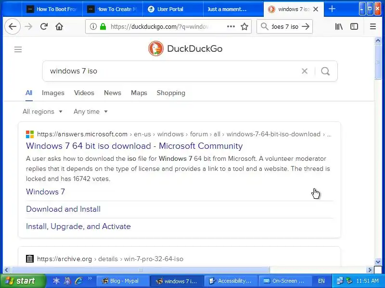Click the network computers tray icon

[x=340, y=281]
